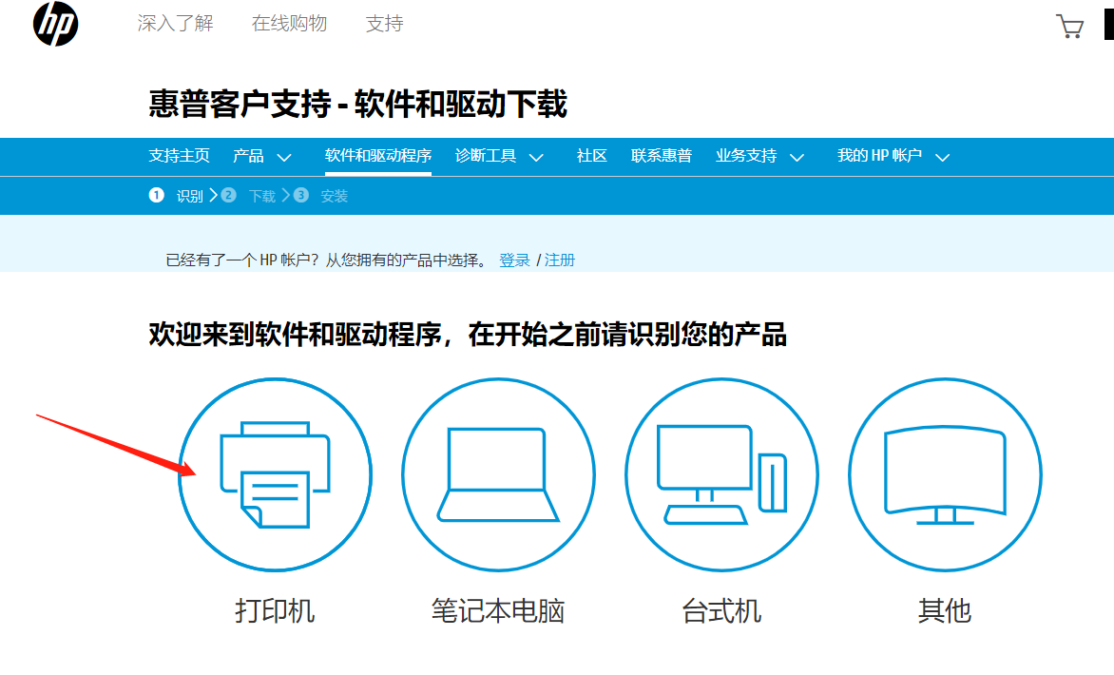Select the 打印机 printer product icon

coord(274,473)
